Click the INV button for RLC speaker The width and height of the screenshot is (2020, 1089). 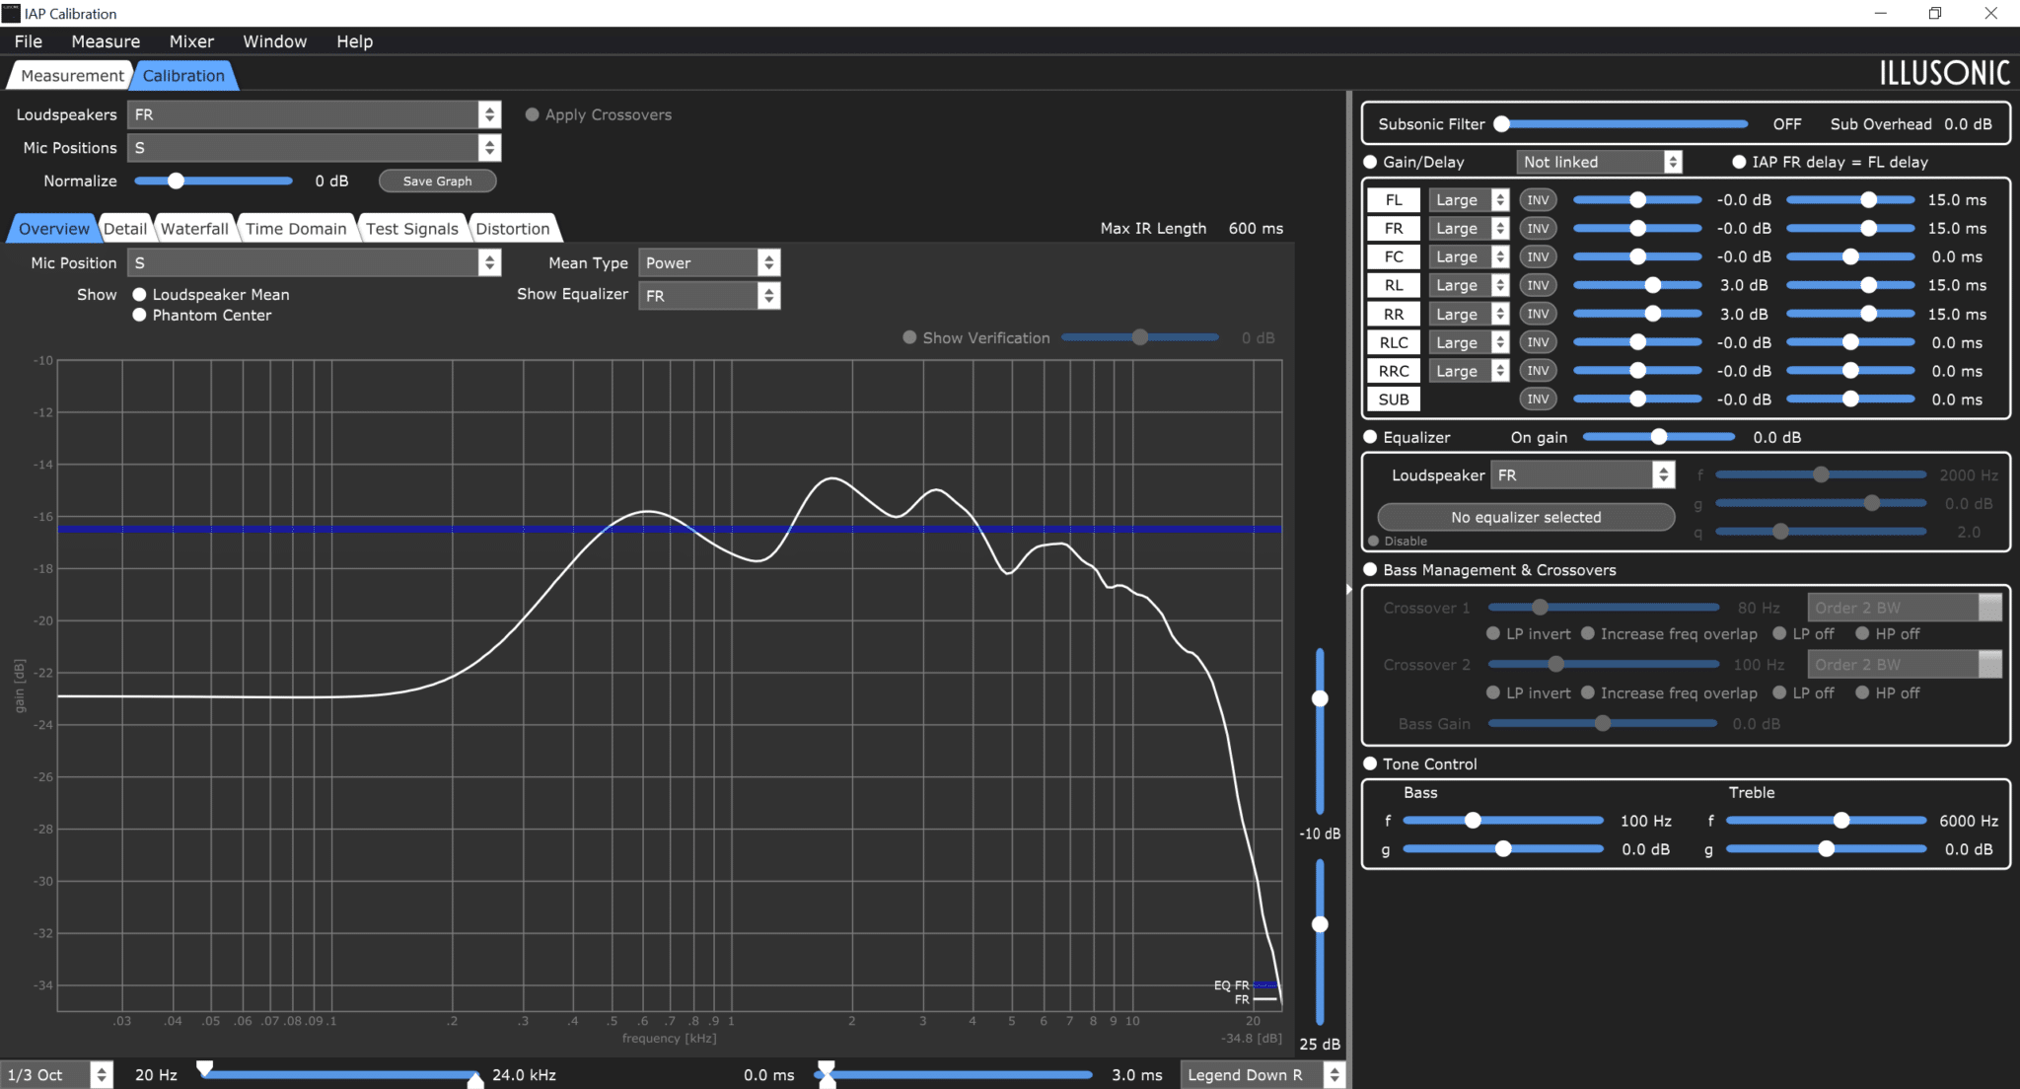[x=1538, y=342]
